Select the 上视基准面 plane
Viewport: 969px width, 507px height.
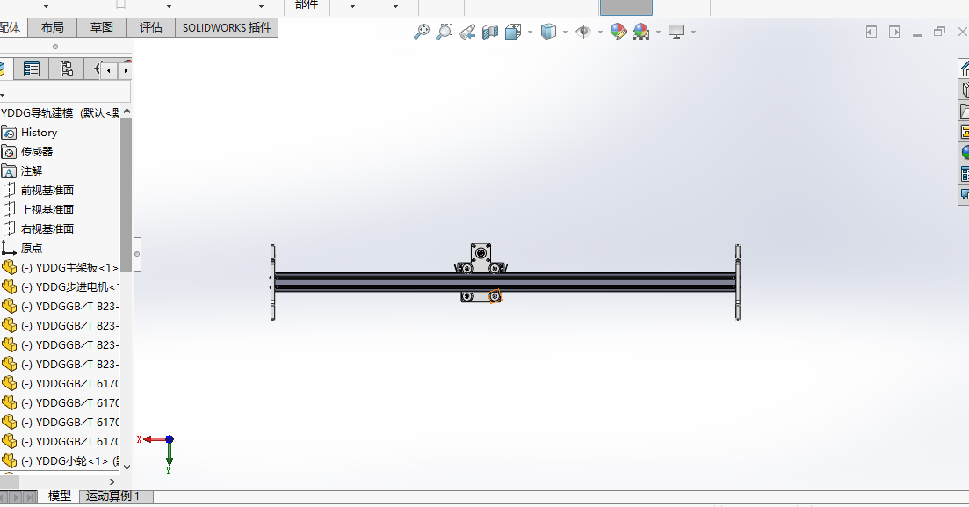(38, 210)
